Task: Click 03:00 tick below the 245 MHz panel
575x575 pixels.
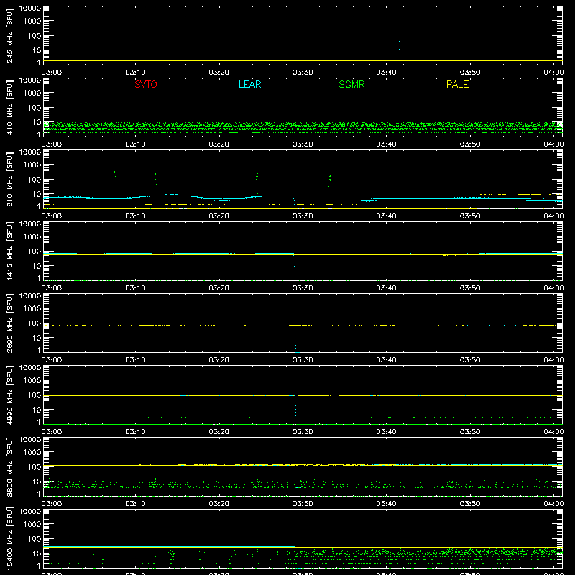Action: click(51, 73)
